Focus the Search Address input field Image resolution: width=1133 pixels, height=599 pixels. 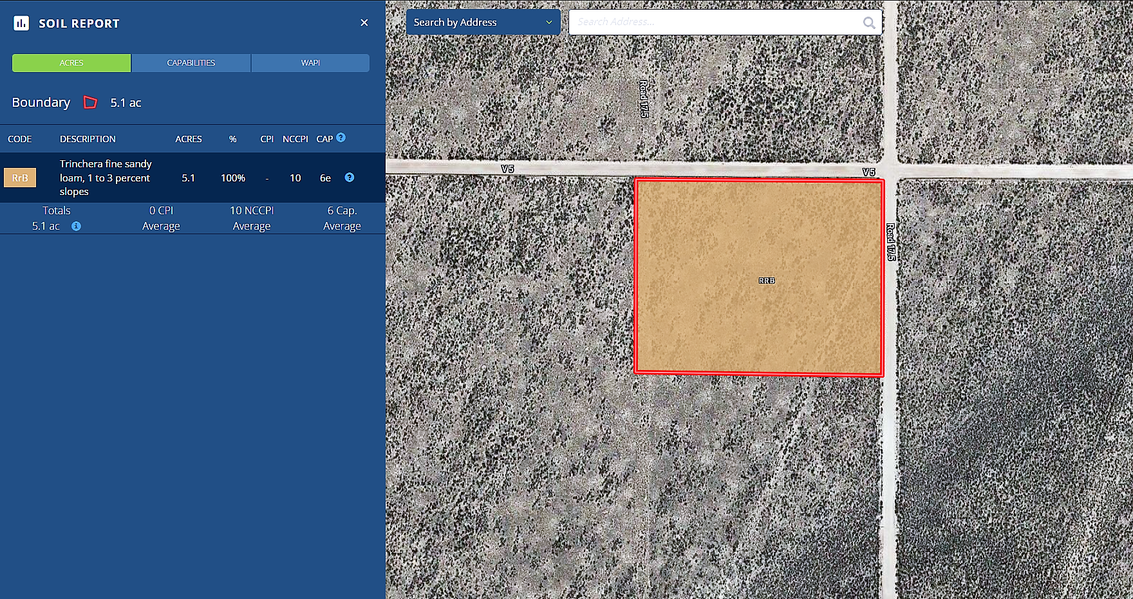715,23
